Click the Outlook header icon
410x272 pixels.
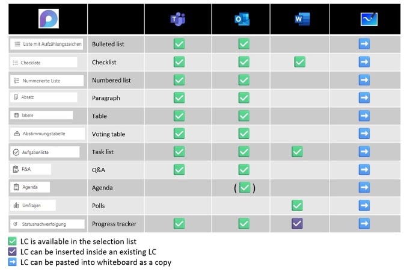tap(242, 19)
